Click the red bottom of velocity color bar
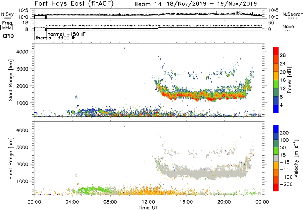Screen dimensions: 303x210 point(276,188)
